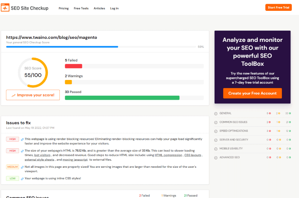Click the red failed dot in GENERAL row

270,114
